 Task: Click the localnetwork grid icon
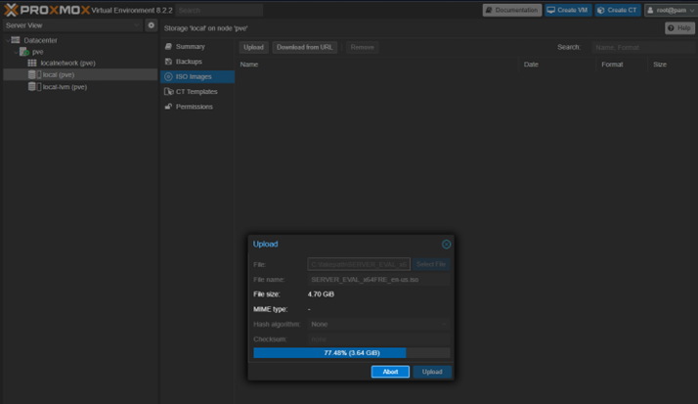click(32, 63)
